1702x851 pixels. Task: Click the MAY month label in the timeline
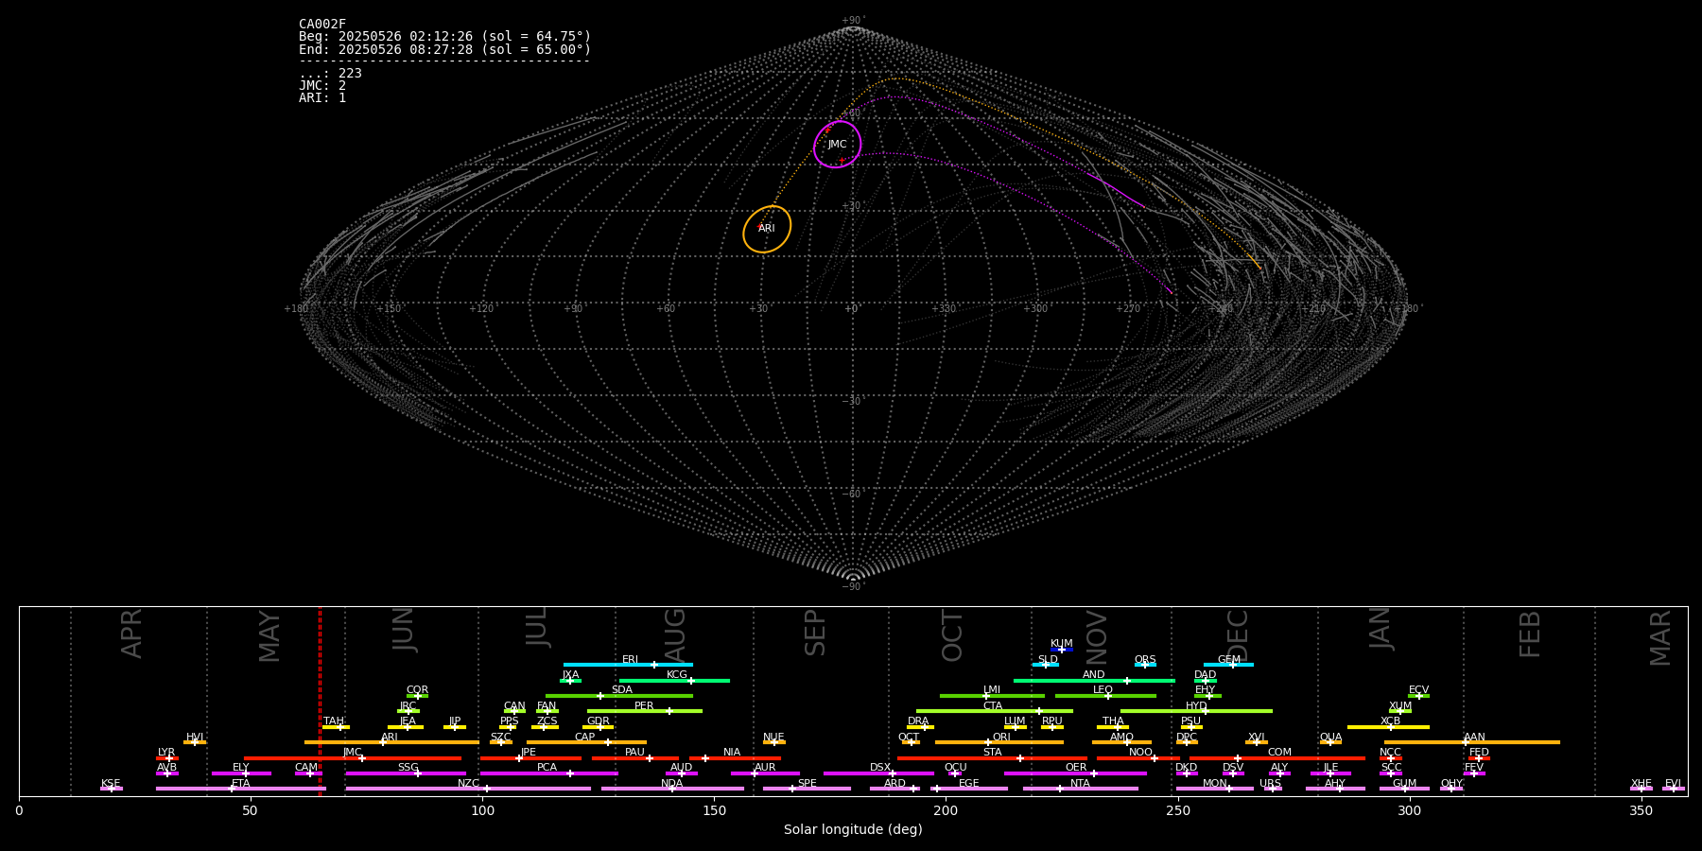click(x=269, y=636)
